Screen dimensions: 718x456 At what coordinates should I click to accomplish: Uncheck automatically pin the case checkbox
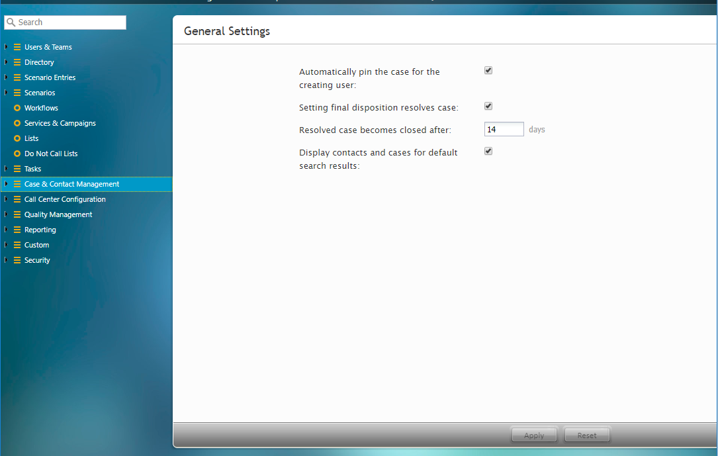coord(488,70)
